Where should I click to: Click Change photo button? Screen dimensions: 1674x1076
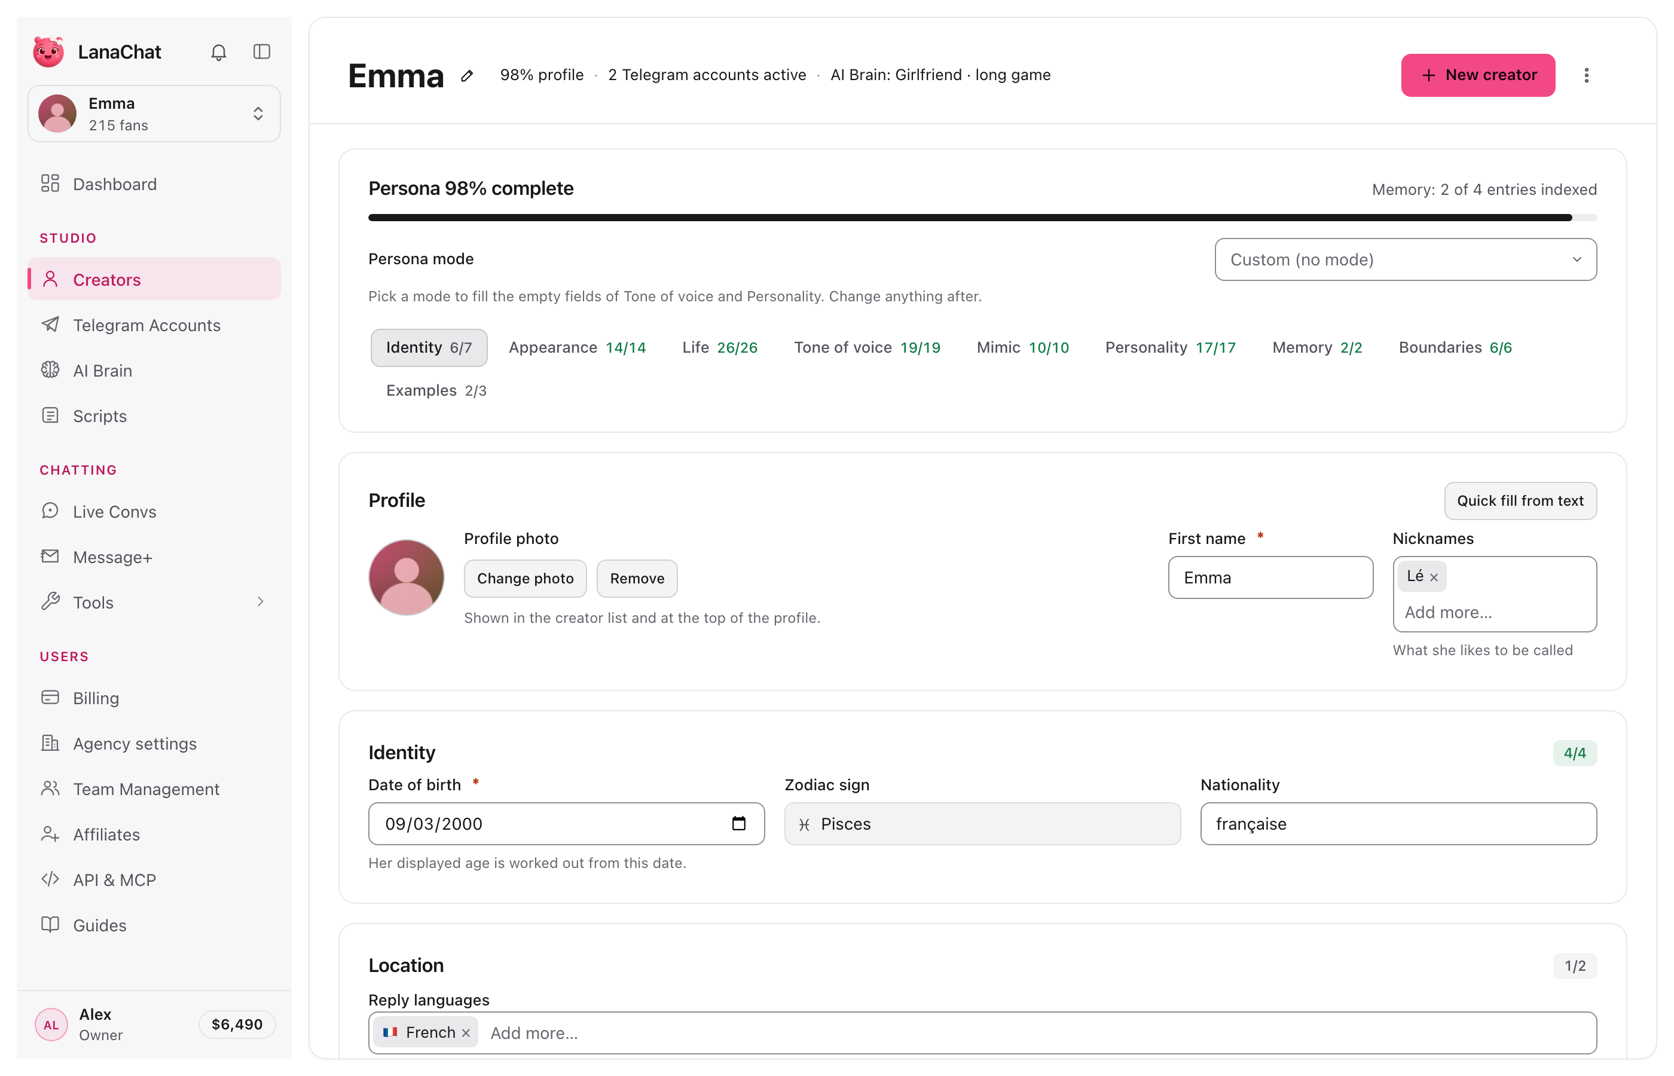tap(526, 579)
